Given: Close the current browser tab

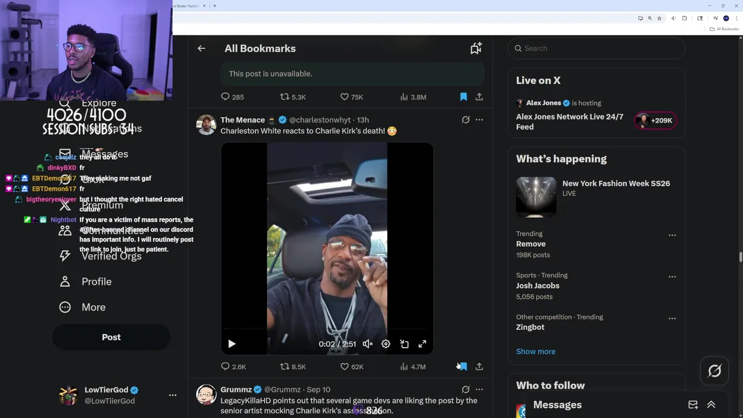Looking at the screenshot, I should pyautogui.click(x=204, y=6).
